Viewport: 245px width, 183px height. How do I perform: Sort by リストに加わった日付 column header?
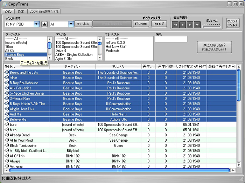(x=191, y=67)
